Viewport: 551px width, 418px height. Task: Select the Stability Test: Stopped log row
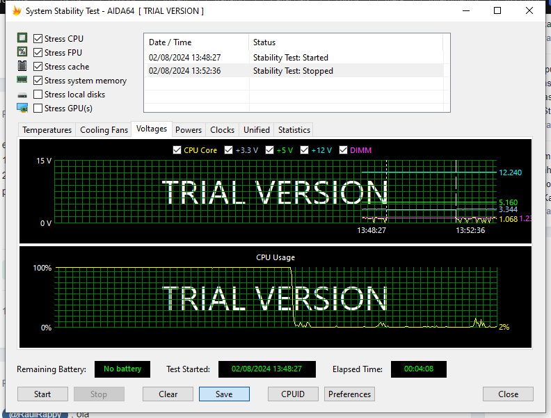pyautogui.click(x=294, y=71)
